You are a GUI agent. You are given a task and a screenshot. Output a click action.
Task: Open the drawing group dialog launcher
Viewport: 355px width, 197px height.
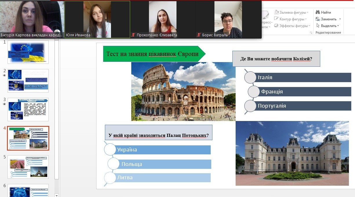click(311, 33)
